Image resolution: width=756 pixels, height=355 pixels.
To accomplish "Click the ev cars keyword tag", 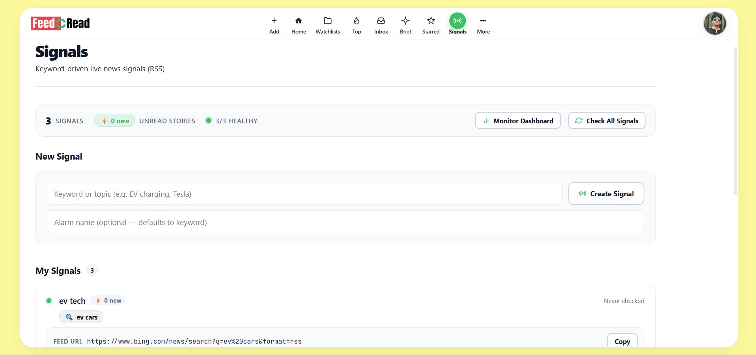I will click(x=81, y=317).
